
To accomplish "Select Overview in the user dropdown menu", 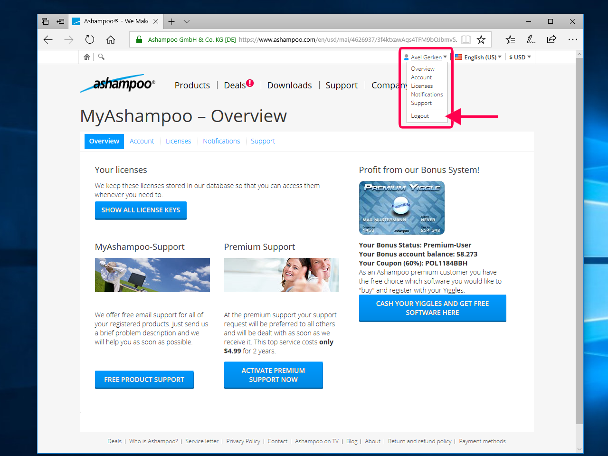I will 423,69.
